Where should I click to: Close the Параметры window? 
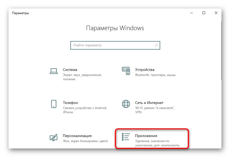point(216,13)
